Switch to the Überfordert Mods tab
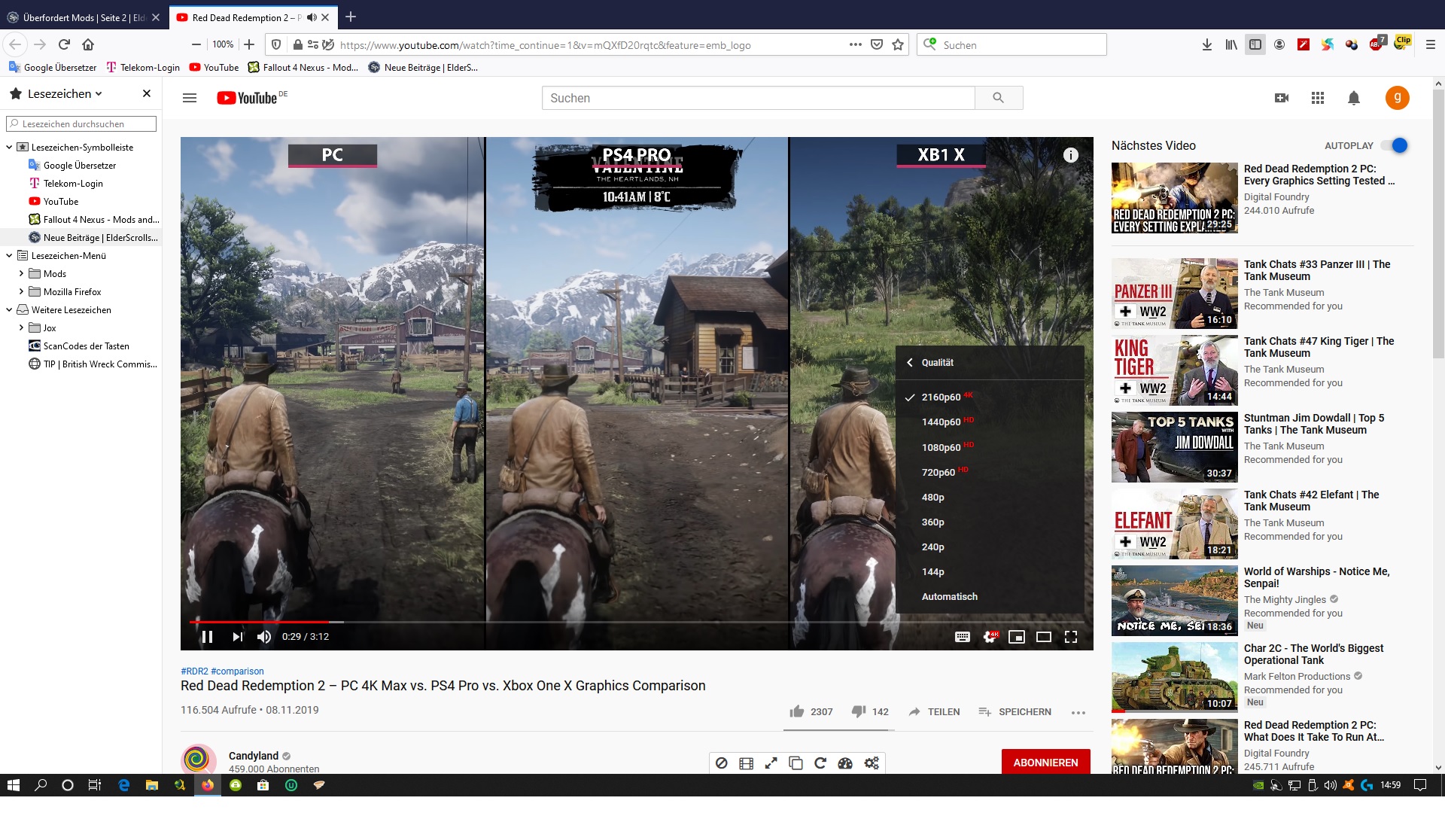1445x813 pixels. pos(83,17)
